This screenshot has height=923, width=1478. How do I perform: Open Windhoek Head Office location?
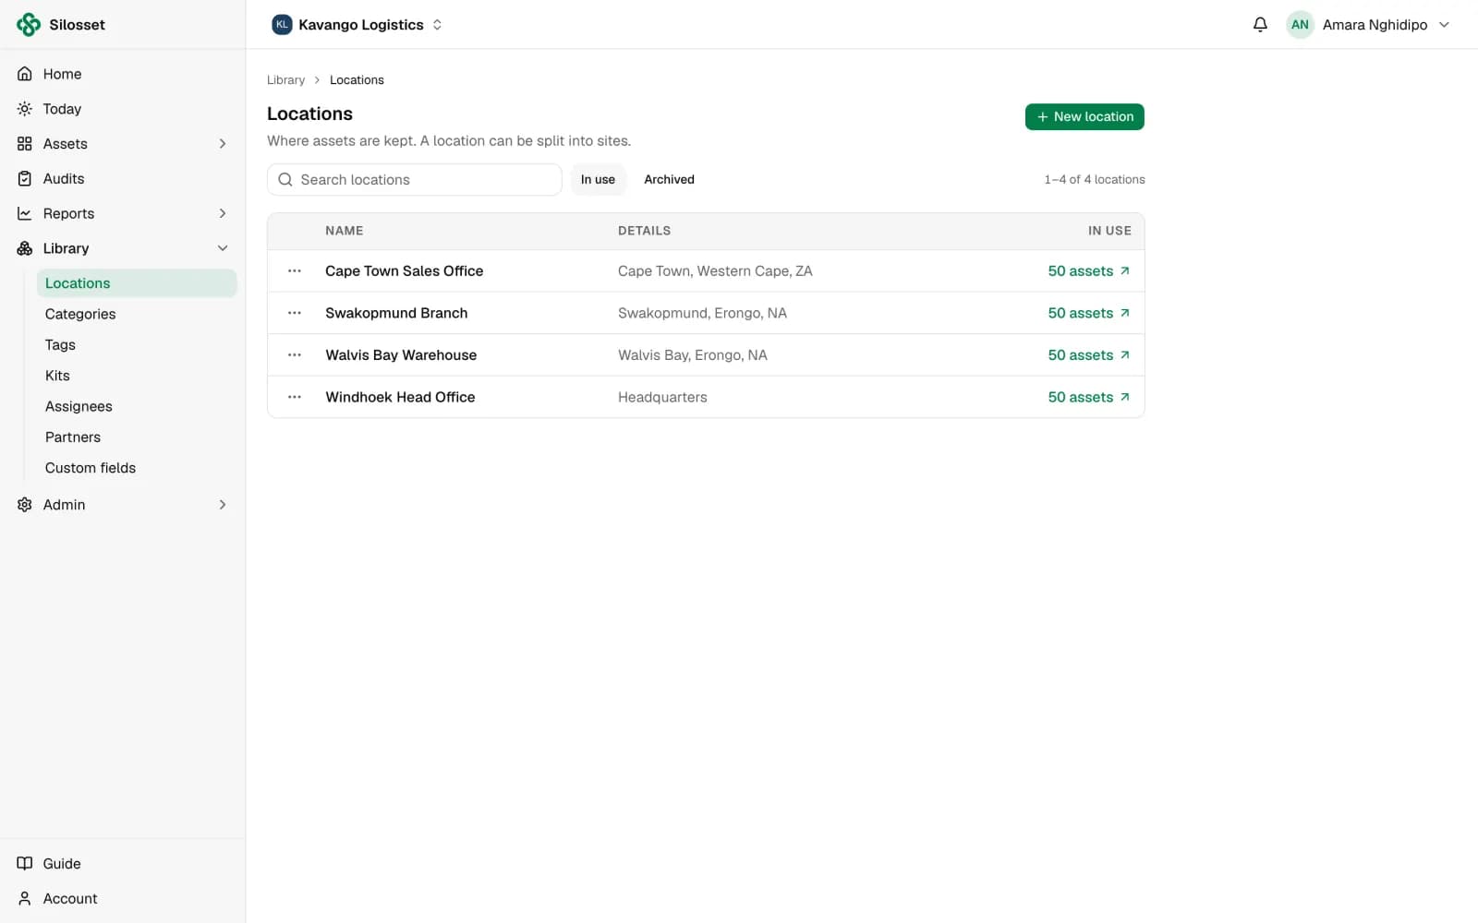point(400,397)
